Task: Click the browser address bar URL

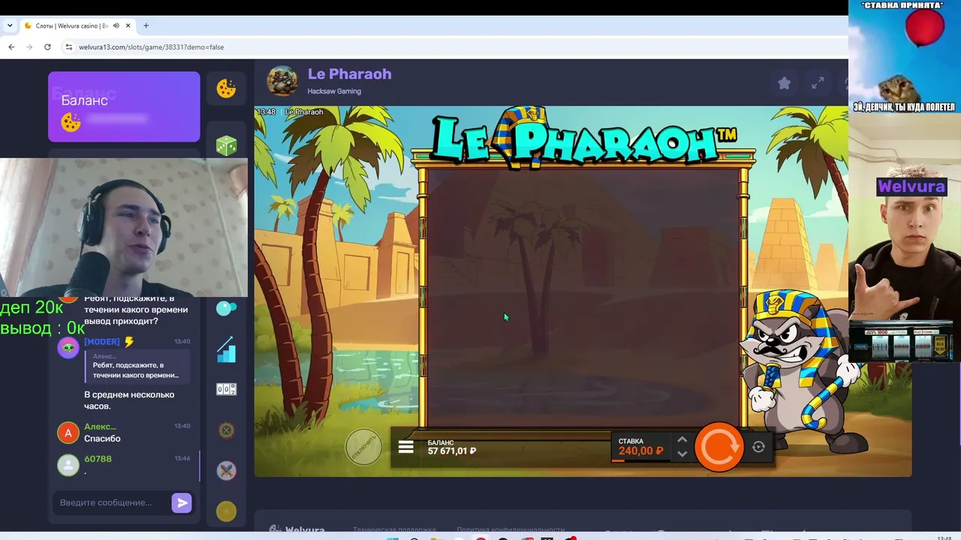Action: point(151,46)
